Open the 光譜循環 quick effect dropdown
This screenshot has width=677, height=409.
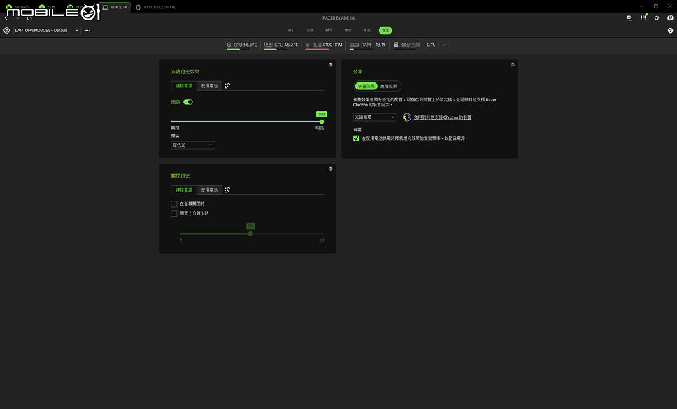[375, 117]
